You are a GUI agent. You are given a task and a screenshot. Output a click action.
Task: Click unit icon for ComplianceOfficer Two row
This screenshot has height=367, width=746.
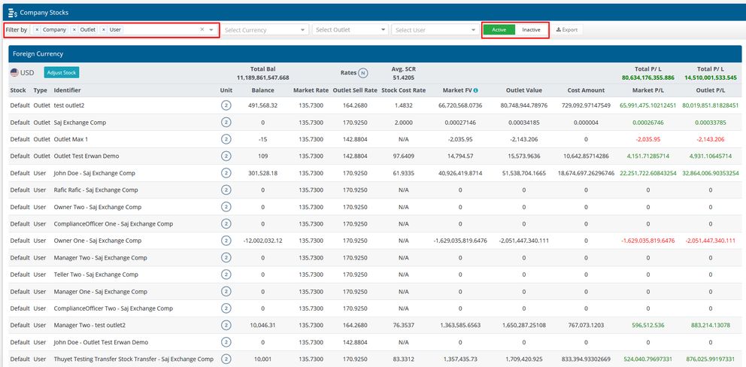[x=226, y=308]
